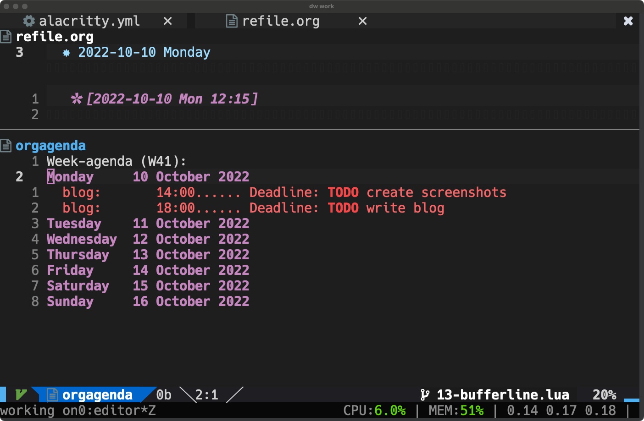Click the 20% scroll position indicator

605,394
